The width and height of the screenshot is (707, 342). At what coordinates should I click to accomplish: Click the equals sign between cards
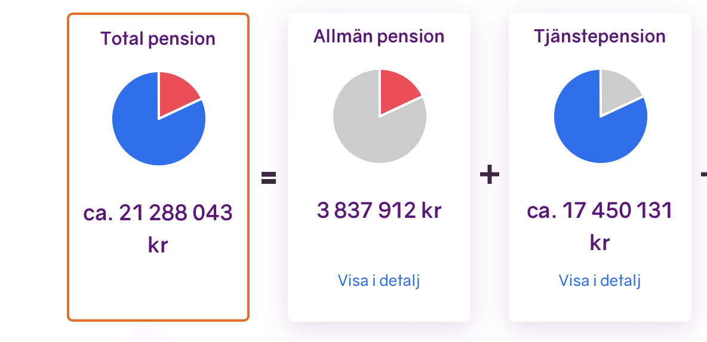pyautogui.click(x=268, y=177)
